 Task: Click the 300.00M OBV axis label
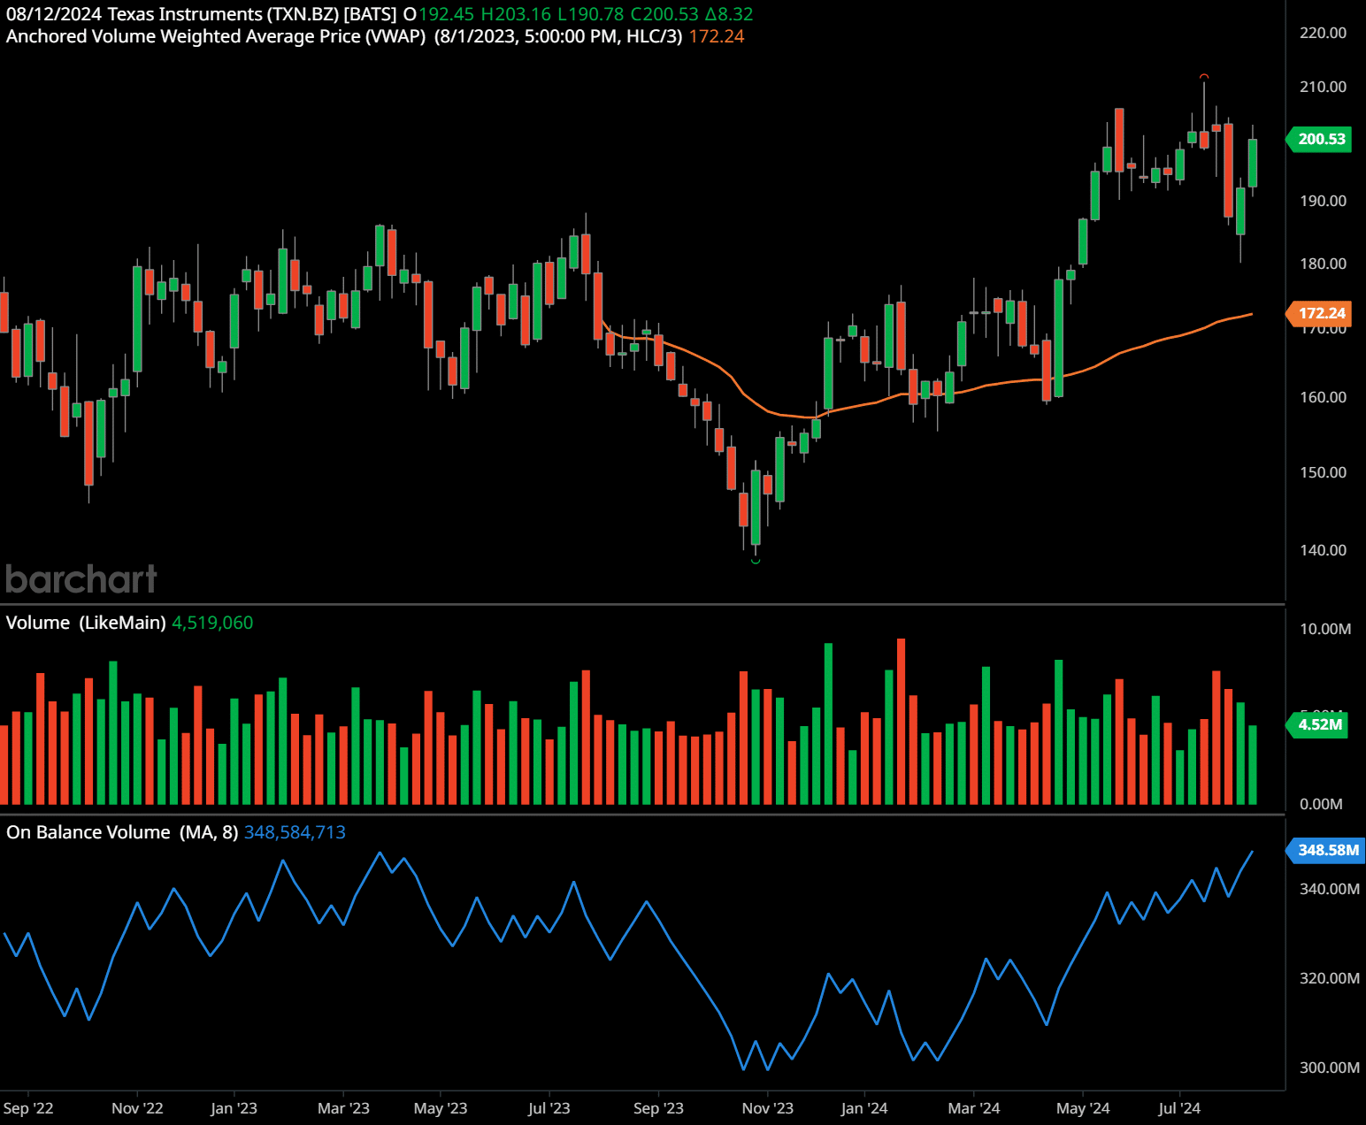pos(1329,1068)
